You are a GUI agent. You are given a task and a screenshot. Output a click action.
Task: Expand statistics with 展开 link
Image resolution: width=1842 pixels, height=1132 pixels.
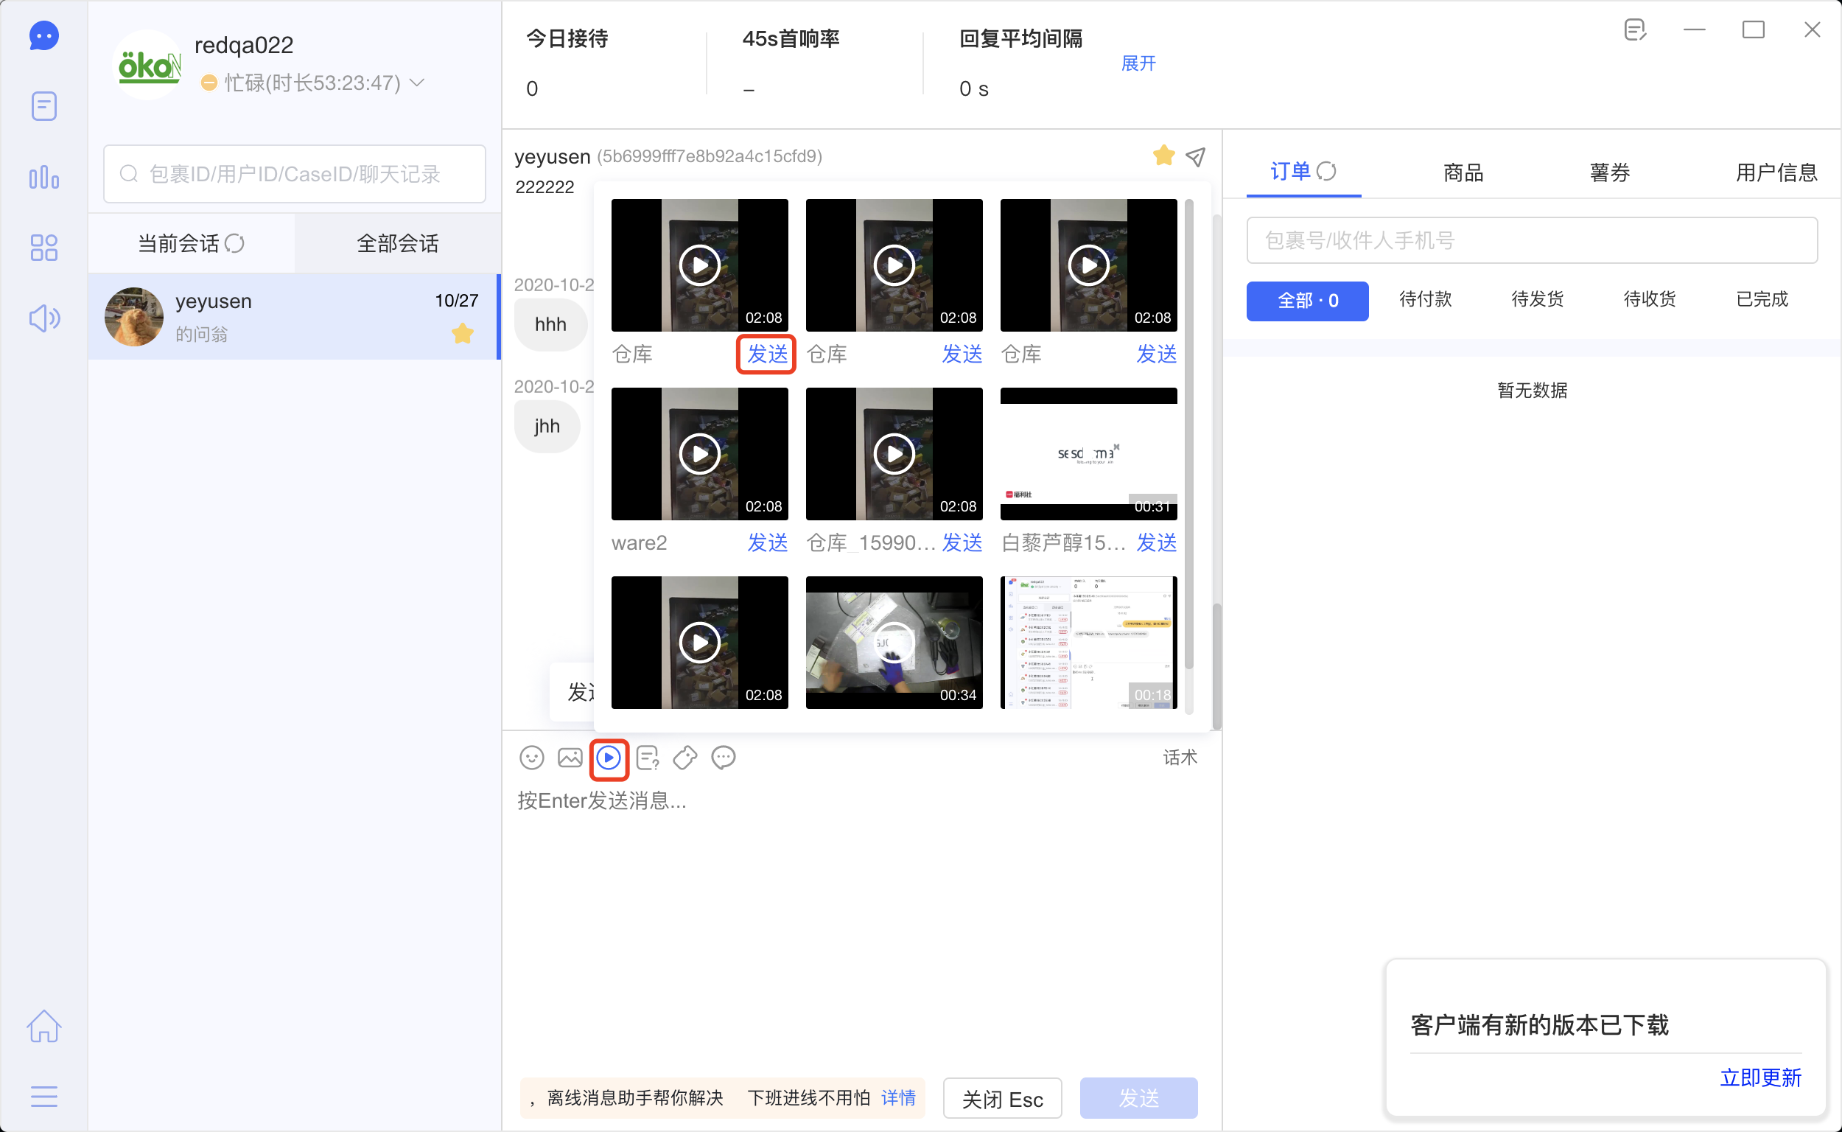point(1138,63)
